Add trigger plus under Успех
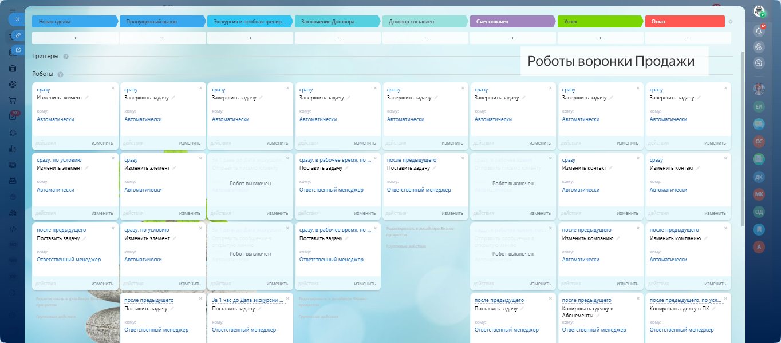 coord(601,38)
